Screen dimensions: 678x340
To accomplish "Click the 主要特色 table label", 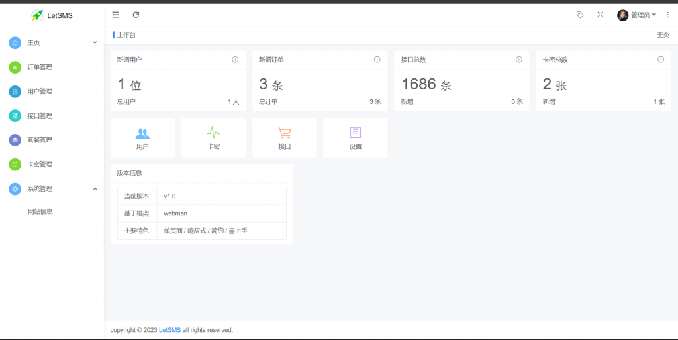I will [x=136, y=231].
